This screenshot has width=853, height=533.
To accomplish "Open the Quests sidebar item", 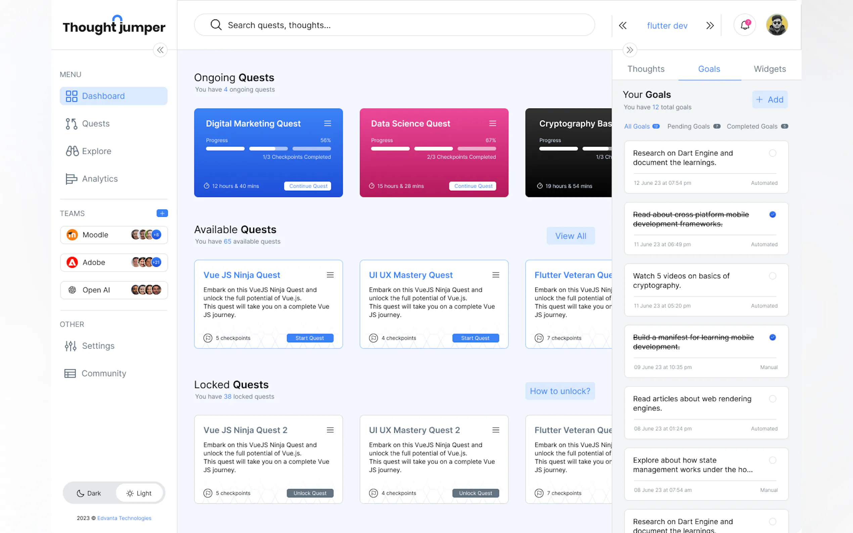I will coord(95,124).
